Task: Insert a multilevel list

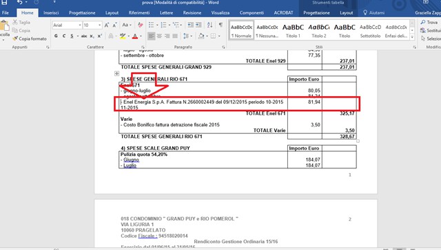Action: [x=176, y=25]
